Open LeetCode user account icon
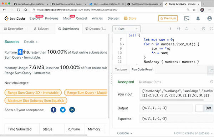This screenshot has width=214, height=137. (209, 18)
